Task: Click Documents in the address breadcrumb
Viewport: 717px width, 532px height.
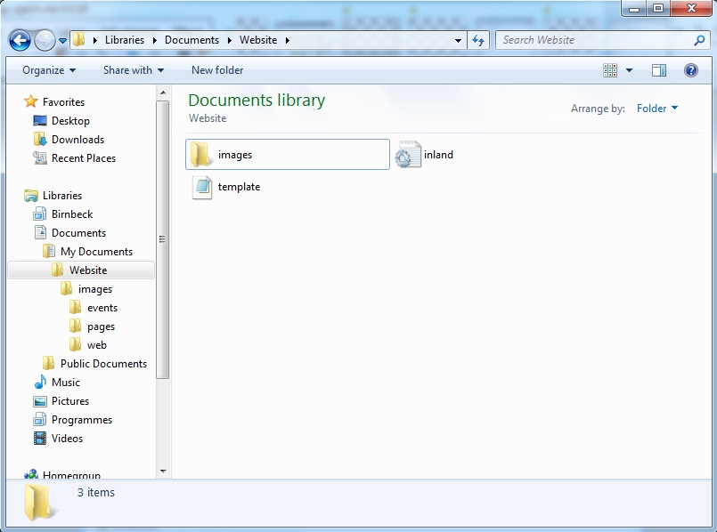Action: (x=191, y=40)
